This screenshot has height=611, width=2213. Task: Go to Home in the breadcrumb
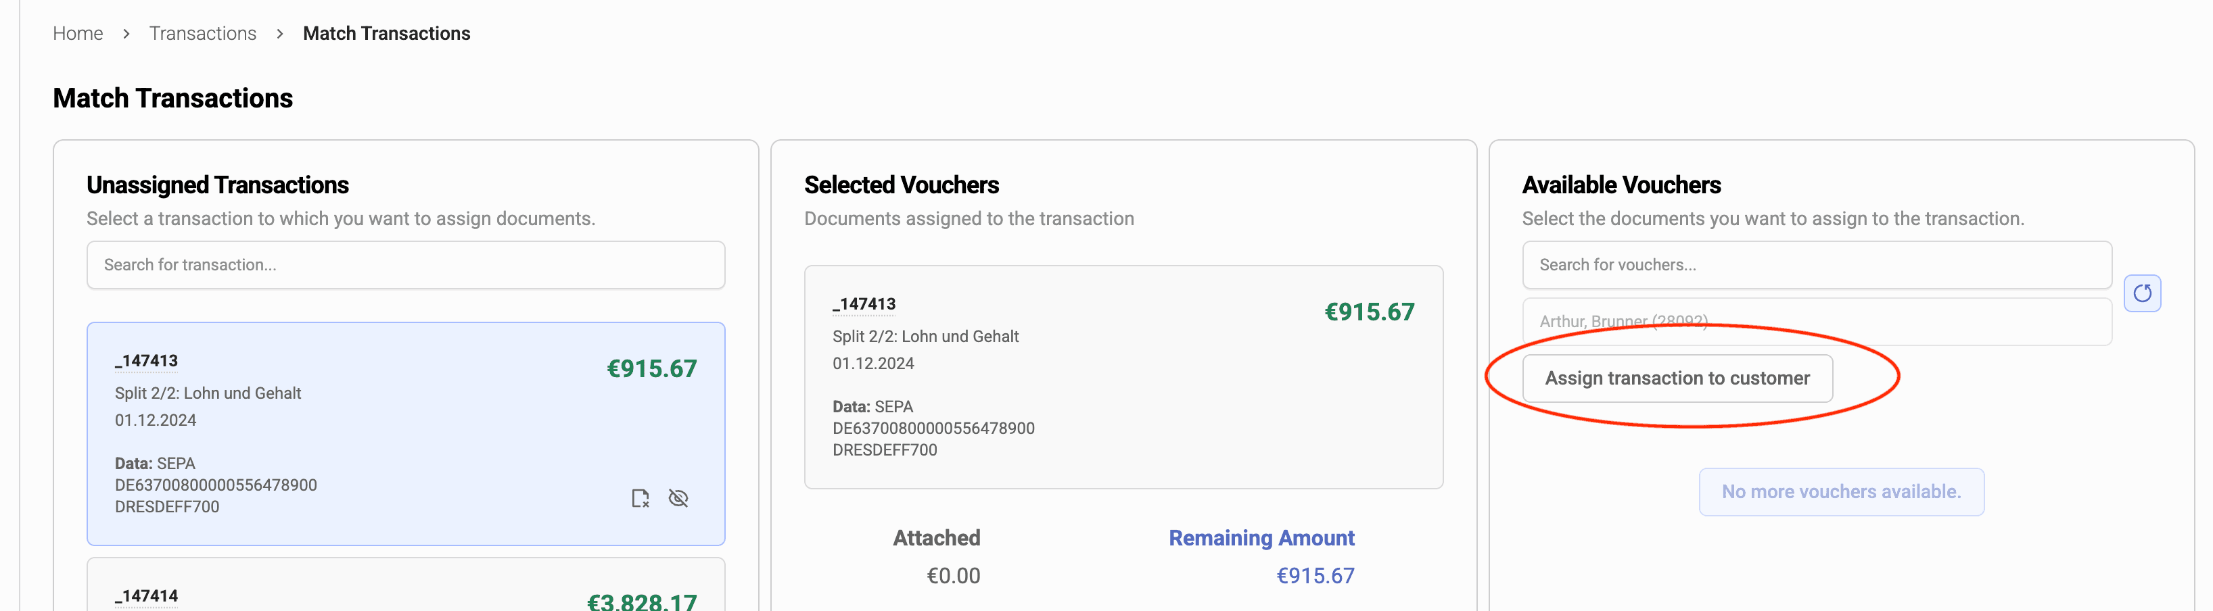[x=77, y=34]
